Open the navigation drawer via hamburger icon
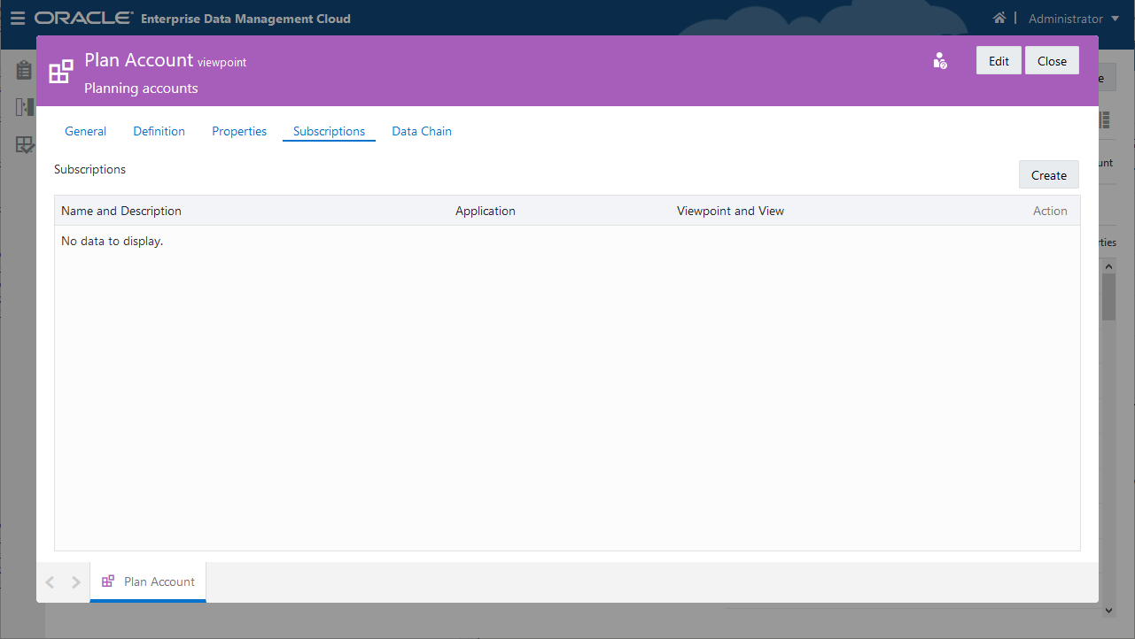The image size is (1135, 639). coord(18,18)
